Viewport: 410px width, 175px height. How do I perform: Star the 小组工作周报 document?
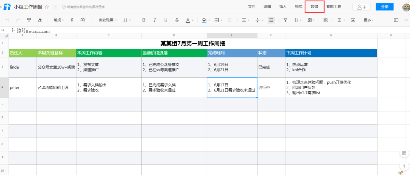pos(47,7)
